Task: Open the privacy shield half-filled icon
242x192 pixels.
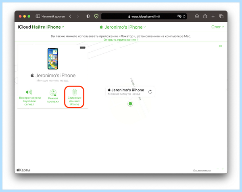Action: 88,16
